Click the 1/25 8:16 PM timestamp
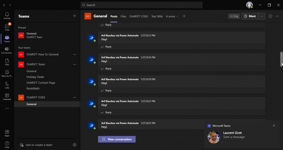Image resolution: width=283 pixels, height=150 pixels. [148, 57]
